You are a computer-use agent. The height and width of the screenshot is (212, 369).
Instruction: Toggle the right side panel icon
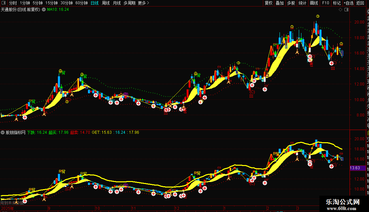click(346, 10)
